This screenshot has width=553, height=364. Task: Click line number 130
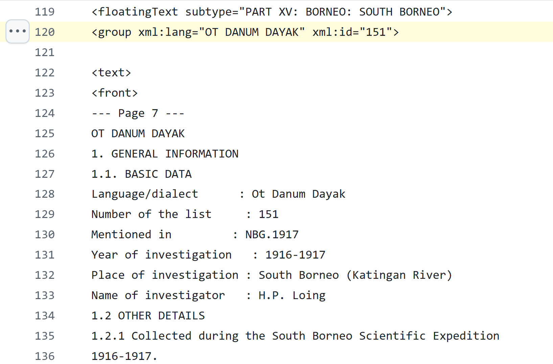click(45, 235)
